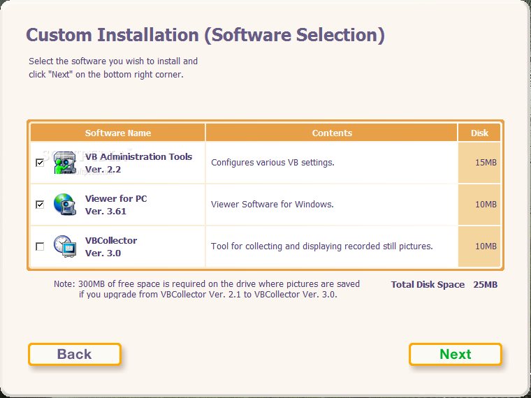The width and height of the screenshot is (531, 398).
Task: Click the Custom Installation heading
Action: tap(205, 35)
